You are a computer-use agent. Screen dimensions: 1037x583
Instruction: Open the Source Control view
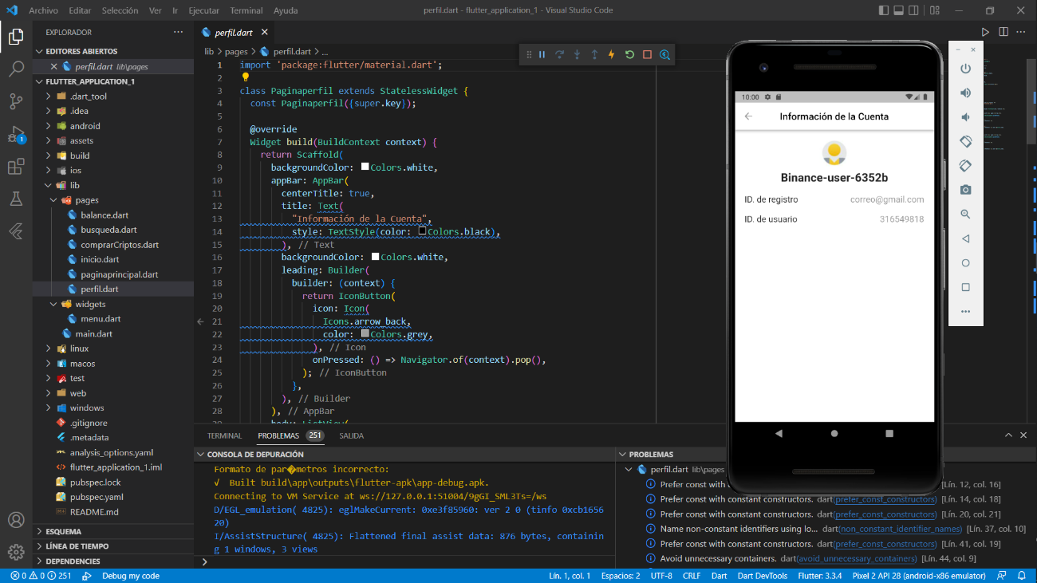(16, 101)
